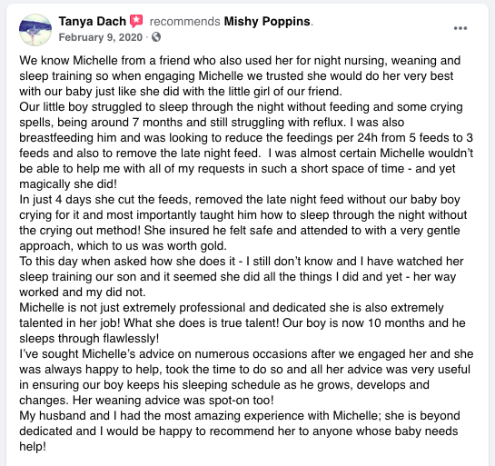Click the word 'recommends' in header
This screenshot has width=495, height=466.
click(x=184, y=22)
